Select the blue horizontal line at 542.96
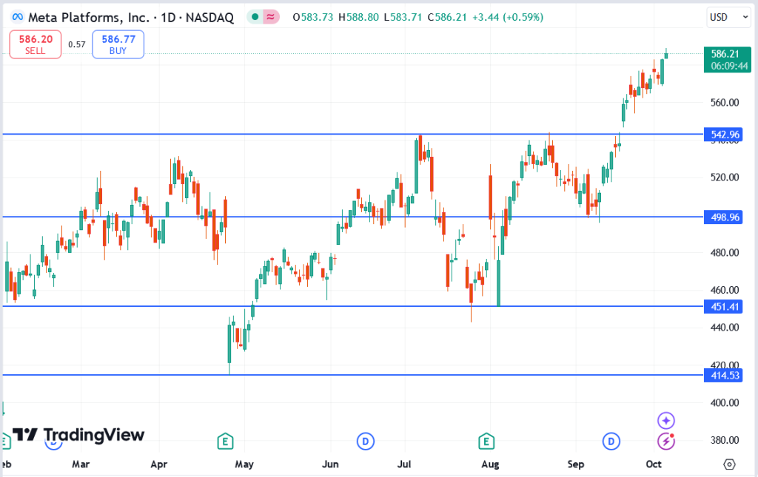 pos(353,134)
